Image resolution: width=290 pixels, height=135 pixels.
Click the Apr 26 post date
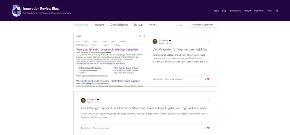pyautogui.click(x=162, y=43)
